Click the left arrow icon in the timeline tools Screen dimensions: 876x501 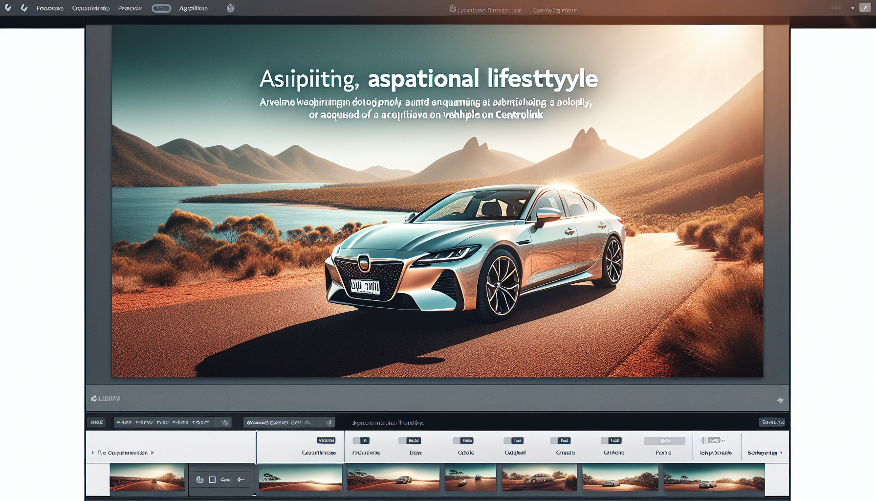pyautogui.click(x=241, y=479)
